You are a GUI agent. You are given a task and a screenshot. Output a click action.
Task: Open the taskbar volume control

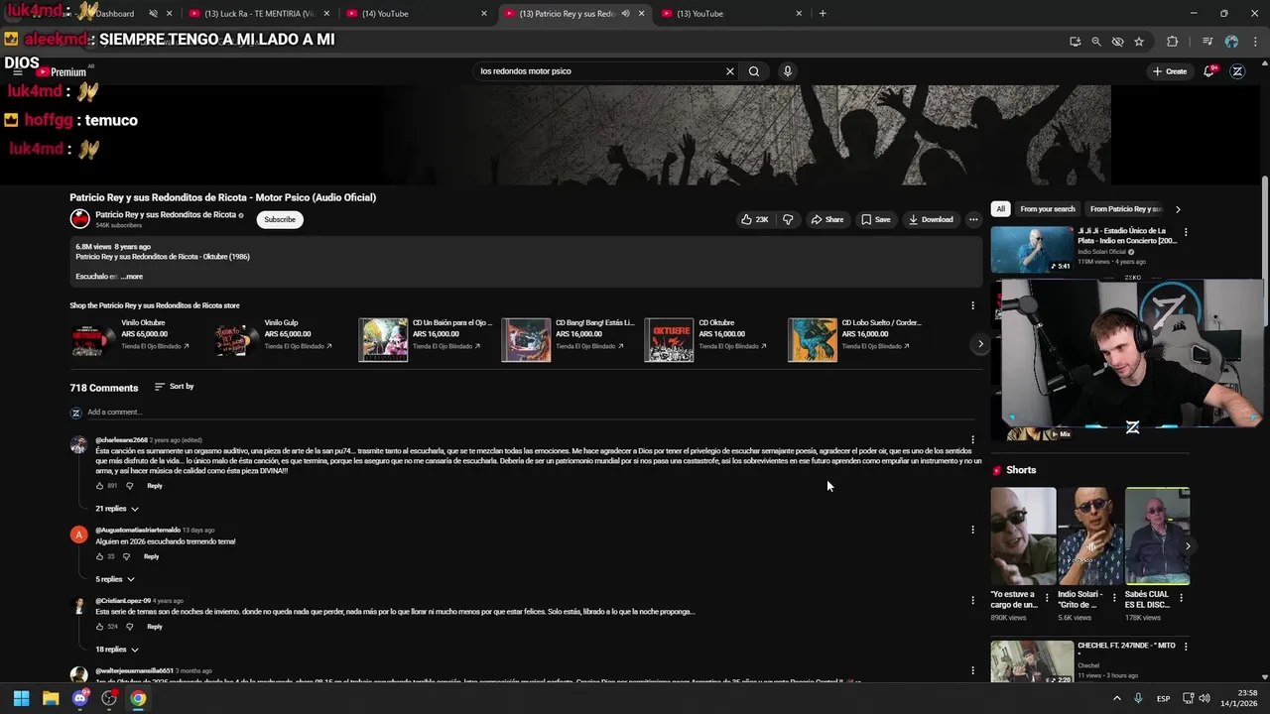[1205, 698]
